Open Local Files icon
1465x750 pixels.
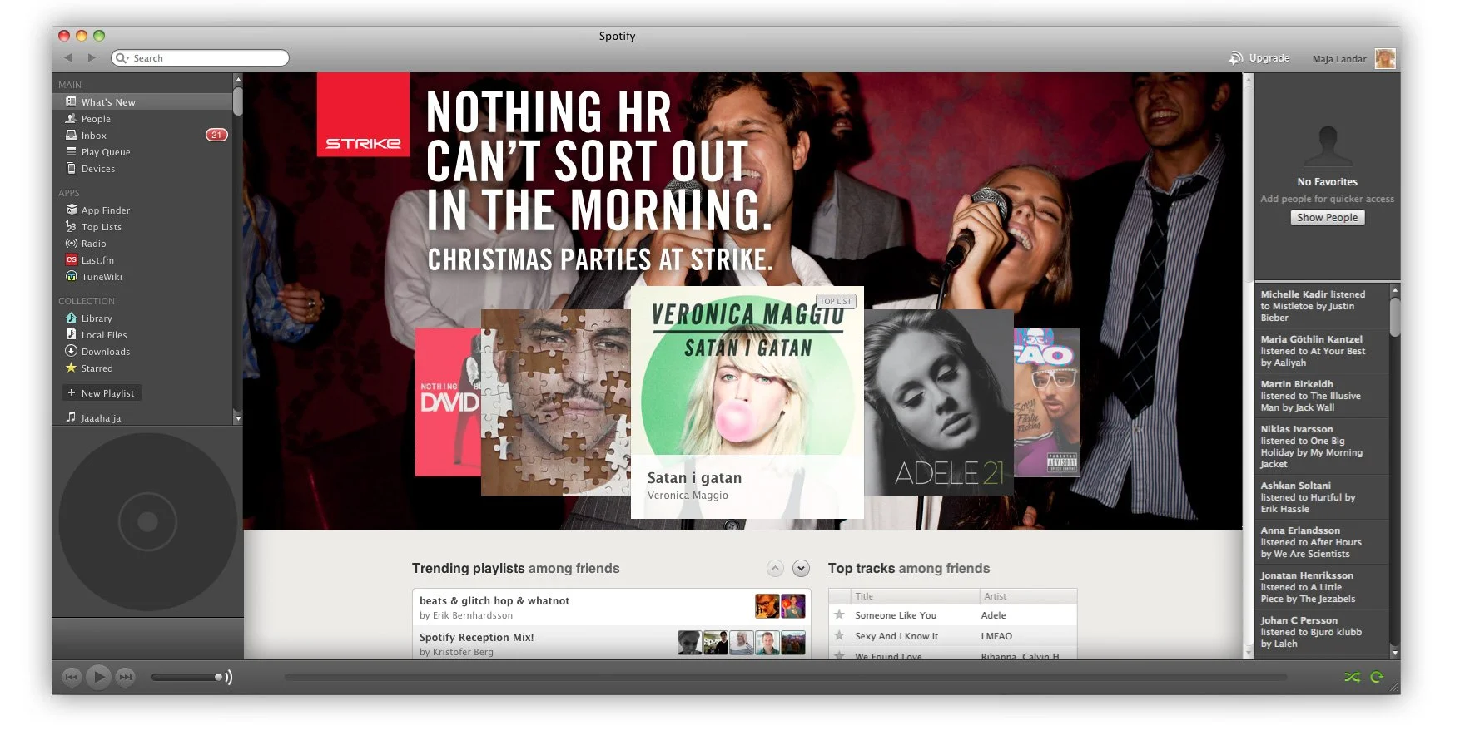point(71,334)
